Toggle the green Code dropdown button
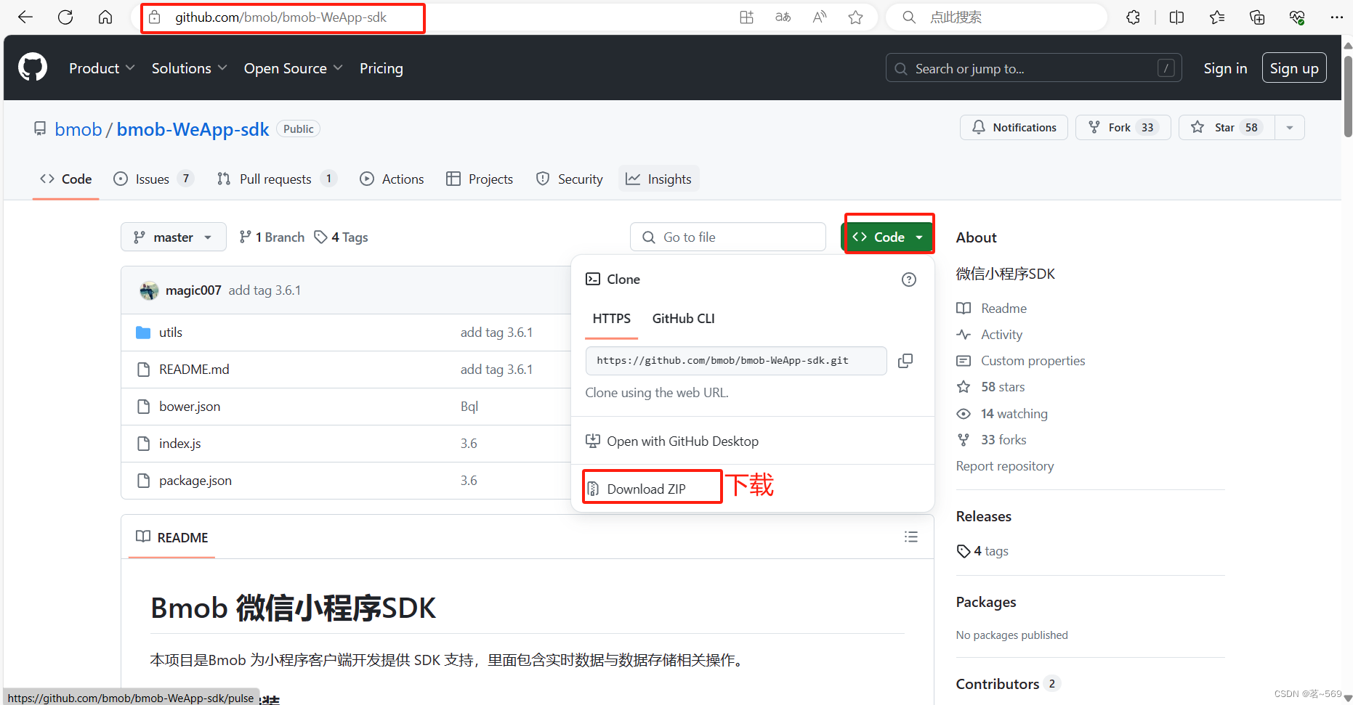 coord(888,237)
